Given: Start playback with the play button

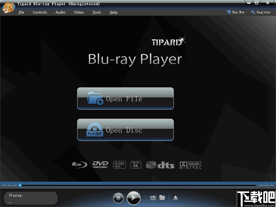Looking at the screenshot, I should (134, 198).
